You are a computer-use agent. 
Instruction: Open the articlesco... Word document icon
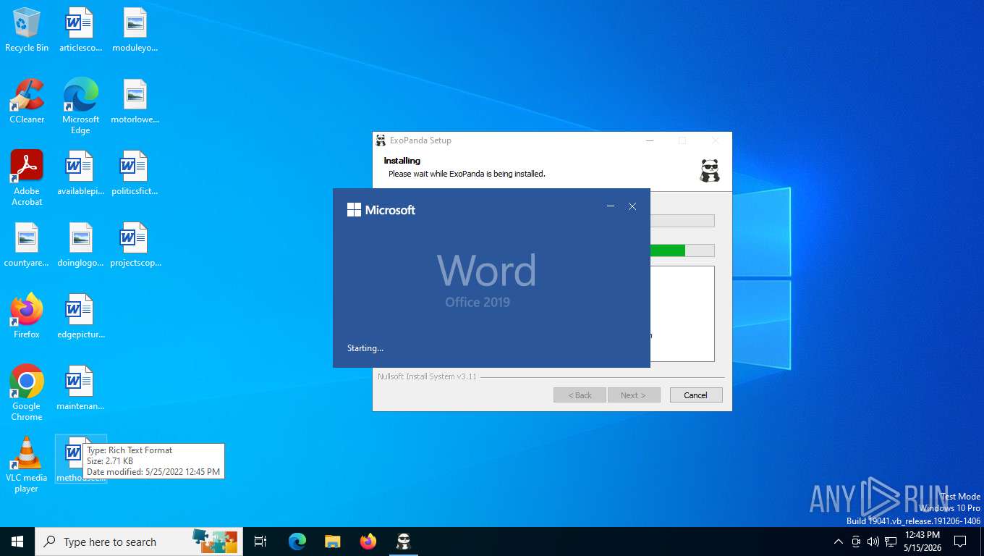(x=80, y=30)
